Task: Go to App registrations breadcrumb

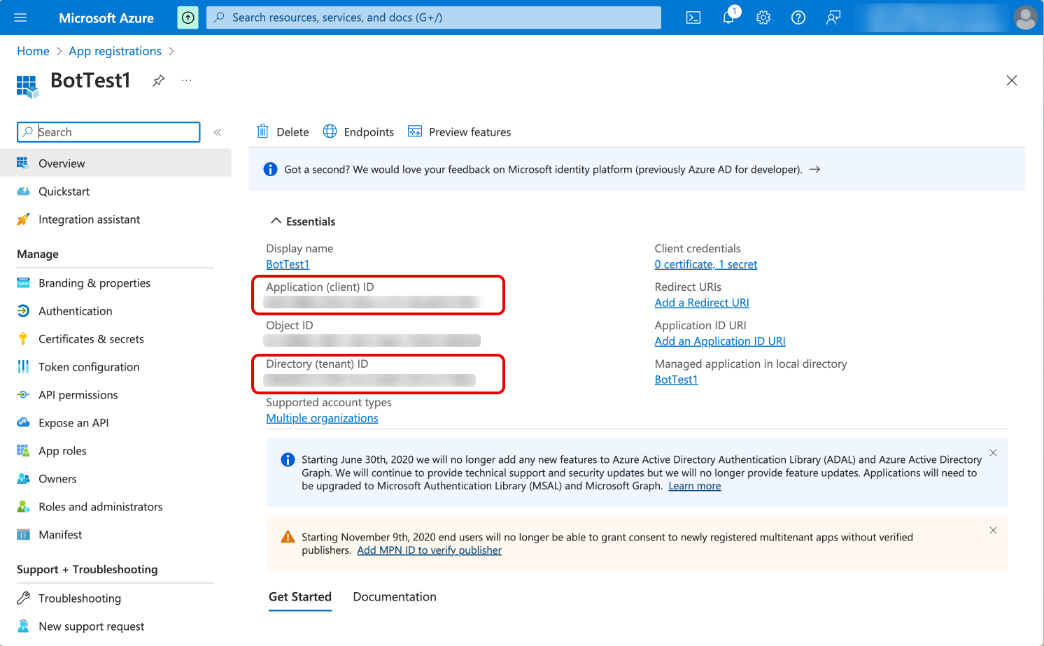Action: coord(115,51)
